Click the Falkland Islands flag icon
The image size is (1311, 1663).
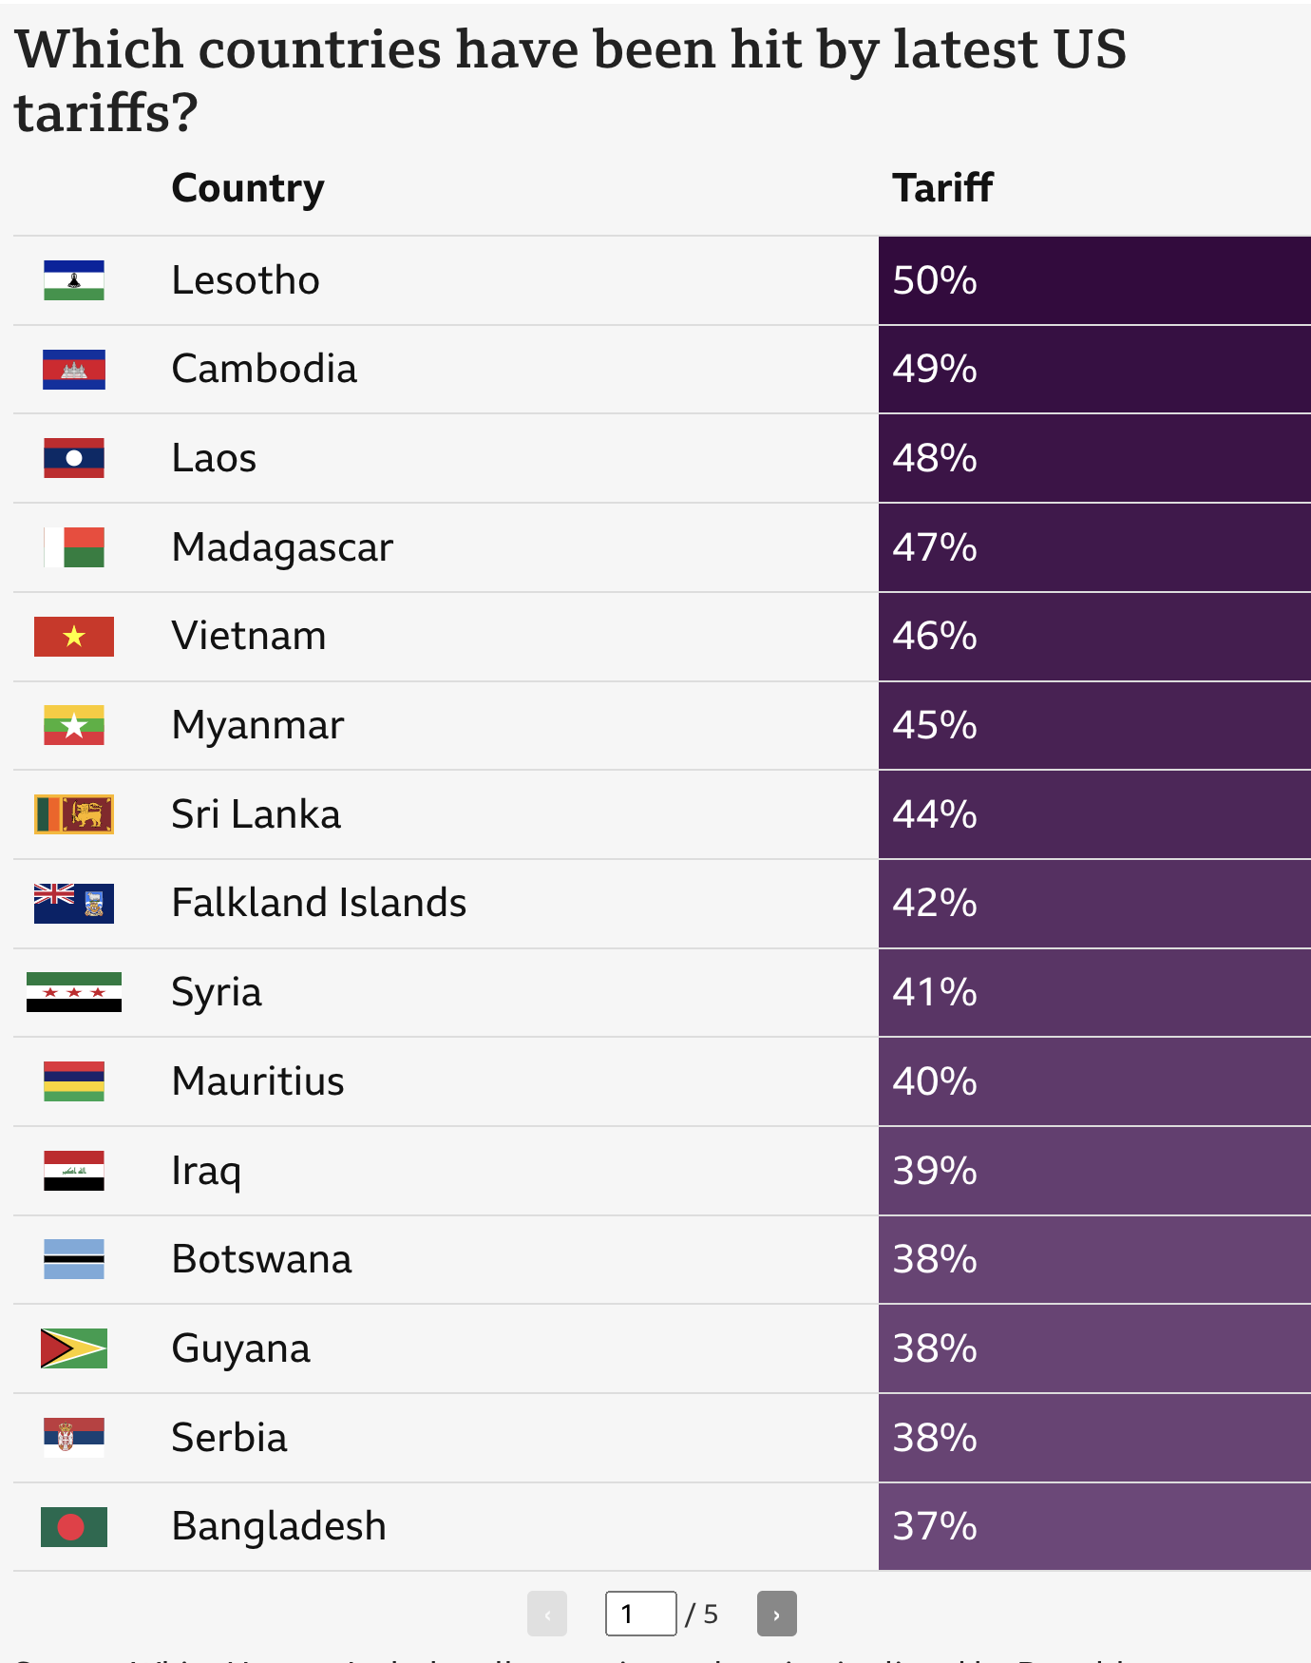[x=74, y=904]
